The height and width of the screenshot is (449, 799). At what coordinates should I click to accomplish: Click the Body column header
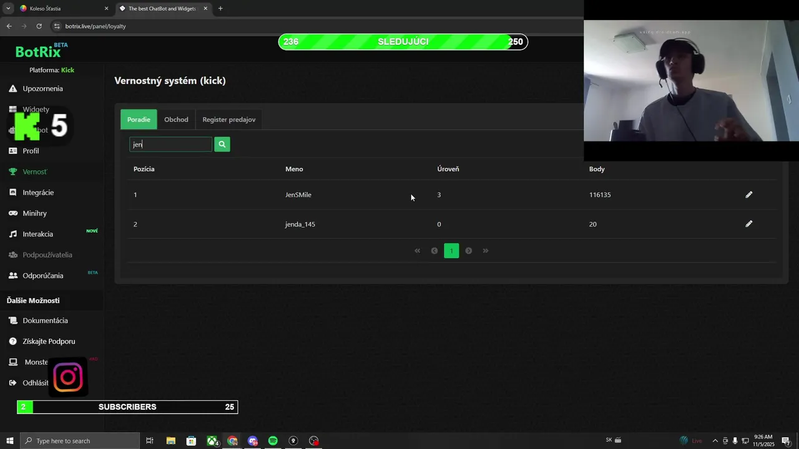(597, 169)
